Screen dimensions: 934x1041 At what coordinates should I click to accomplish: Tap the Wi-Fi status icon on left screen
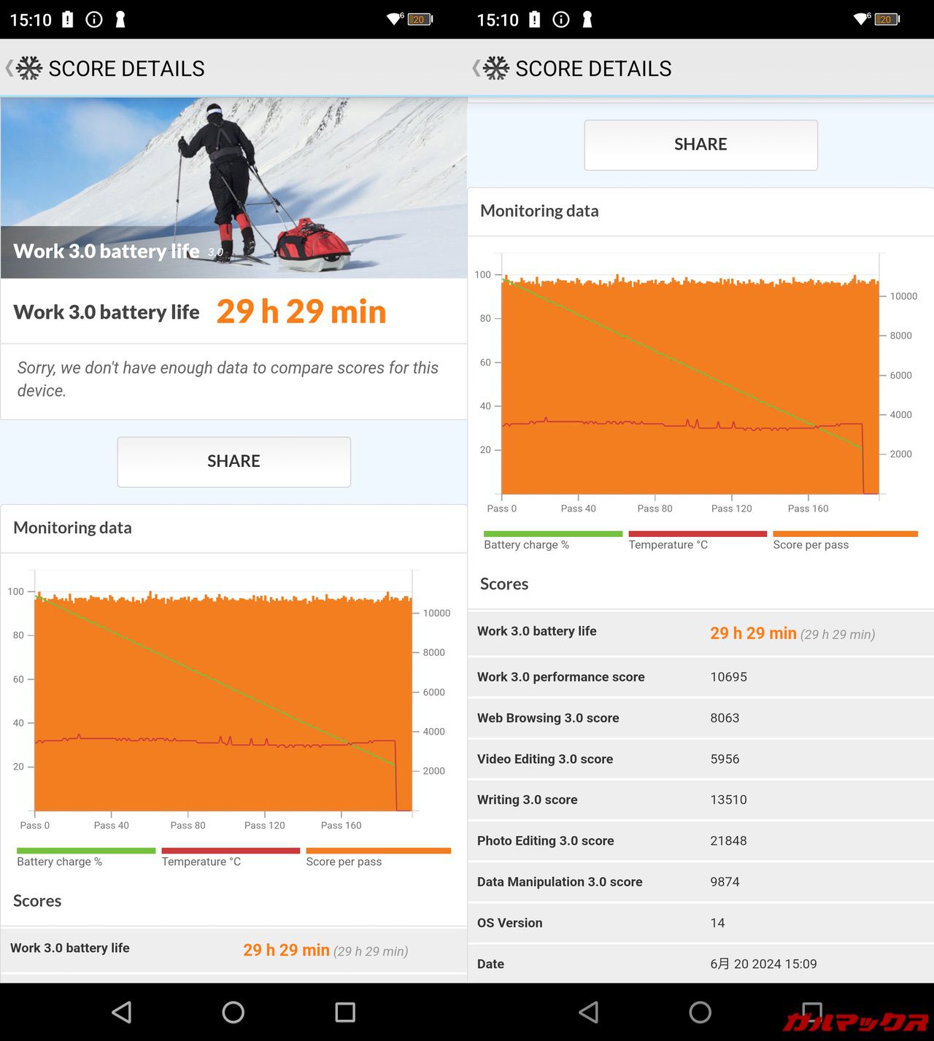pos(394,19)
